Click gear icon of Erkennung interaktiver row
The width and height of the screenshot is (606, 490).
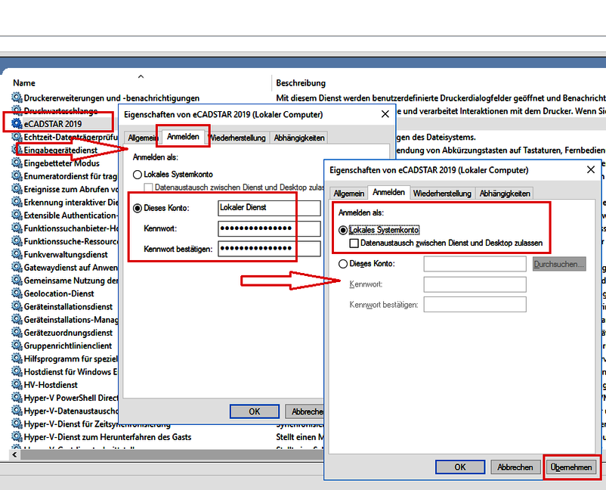(17, 202)
